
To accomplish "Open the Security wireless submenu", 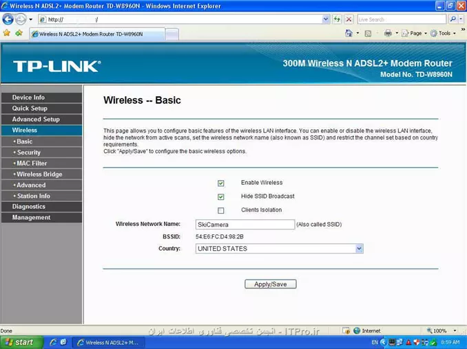I will (41, 153).
